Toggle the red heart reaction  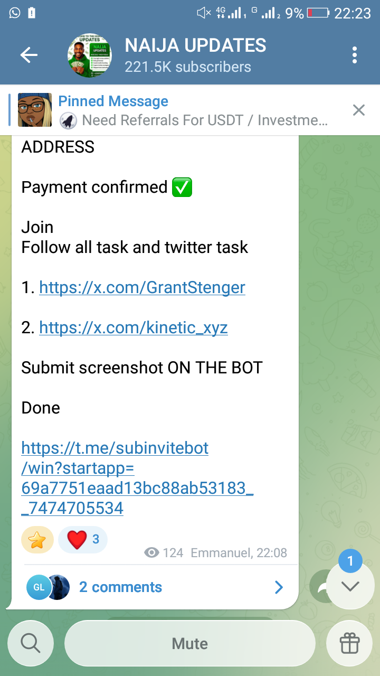click(x=83, y=539)
